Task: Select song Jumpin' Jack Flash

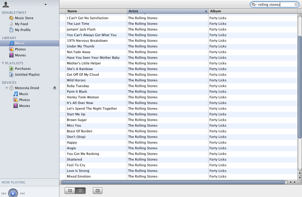Action: (81, 29)
